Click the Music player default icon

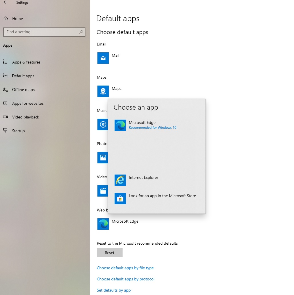pos(103,124)
